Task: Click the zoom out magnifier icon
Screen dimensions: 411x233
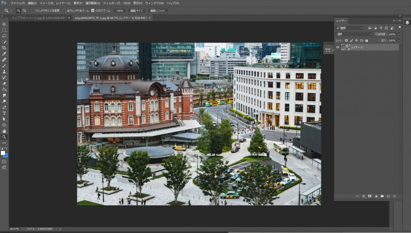Action: (25, 10)
